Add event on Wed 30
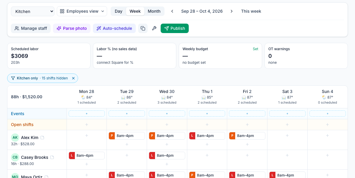The width and height of the screenshot is (355, 178). coord(167,114)
